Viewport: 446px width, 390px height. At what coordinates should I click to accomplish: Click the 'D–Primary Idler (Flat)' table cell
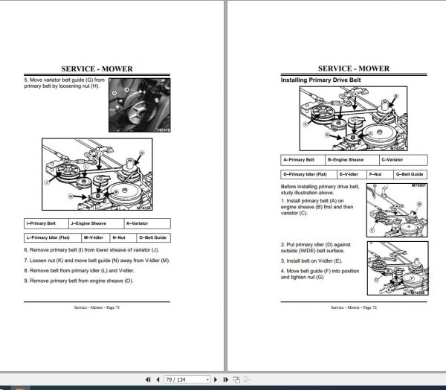point(309,174)
